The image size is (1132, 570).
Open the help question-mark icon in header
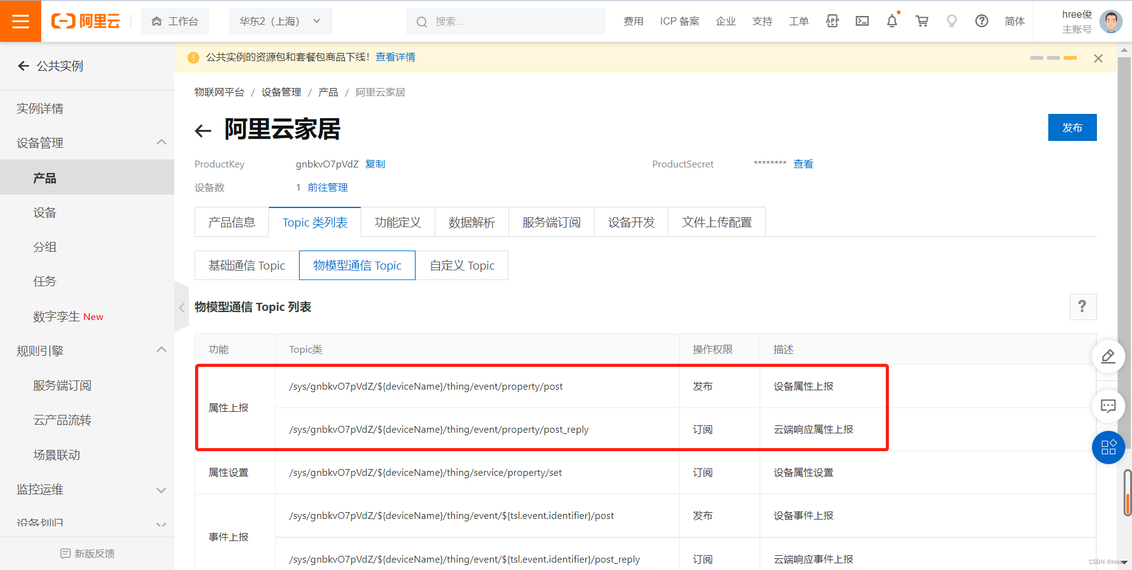pyautogui.click(x=982, y=21)
